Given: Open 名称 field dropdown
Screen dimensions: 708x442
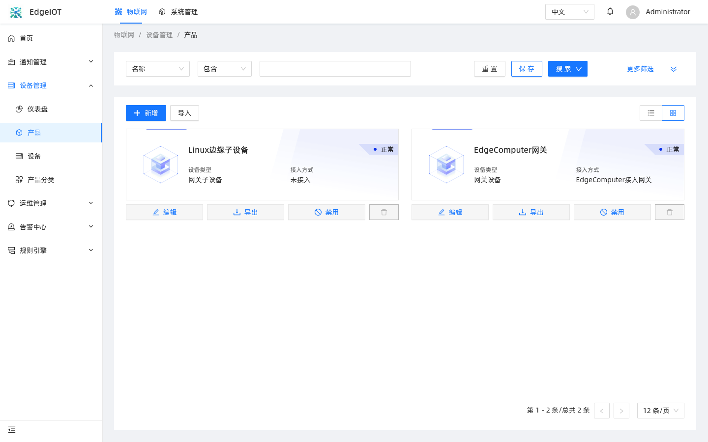Looking at the screenshot, I should 158,69.
